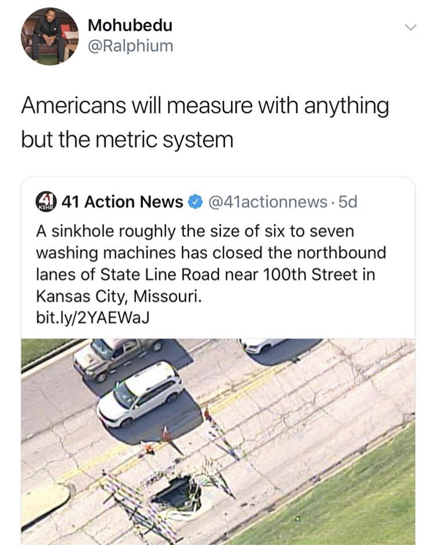The width and height of the screenshot is (436, 556).
Task: Click the white SUV in the photo
Action: pos(141,394)
